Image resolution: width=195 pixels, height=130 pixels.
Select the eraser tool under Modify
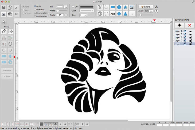(x=4, y=31)
